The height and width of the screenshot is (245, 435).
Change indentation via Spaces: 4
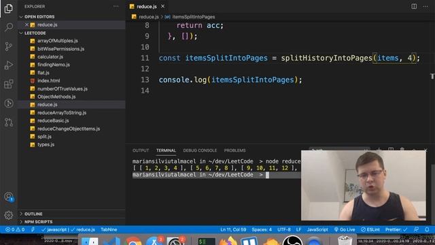[262, 230]
